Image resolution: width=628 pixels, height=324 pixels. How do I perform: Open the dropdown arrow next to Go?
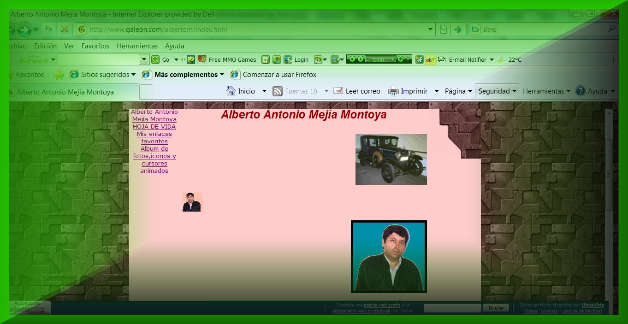(176, 60)
